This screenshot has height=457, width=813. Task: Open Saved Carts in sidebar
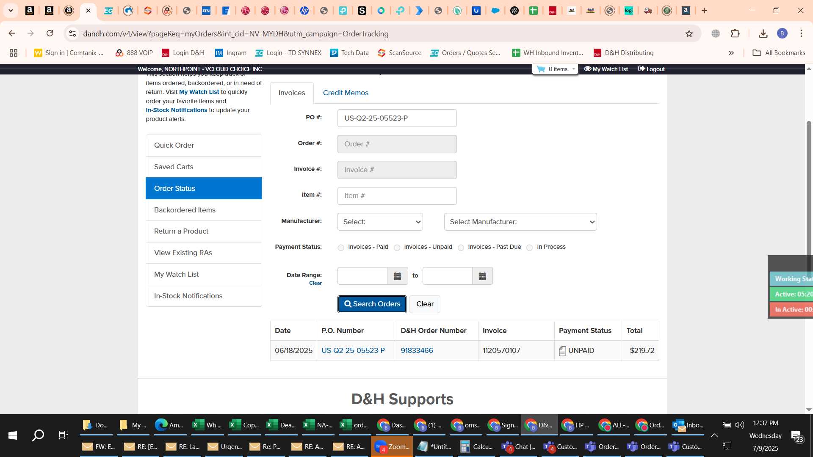(204, 167)
